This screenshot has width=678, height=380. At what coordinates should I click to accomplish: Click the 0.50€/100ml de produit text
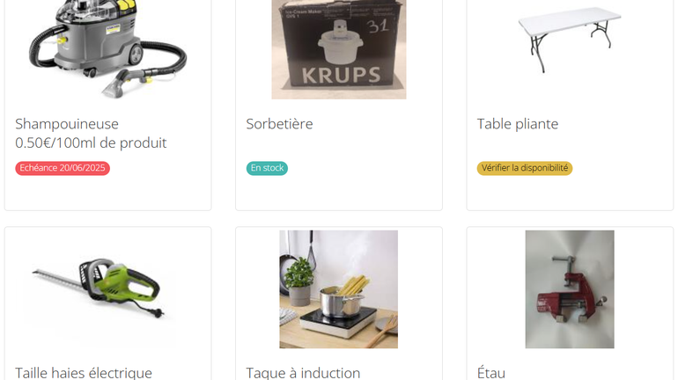[91, 142]
